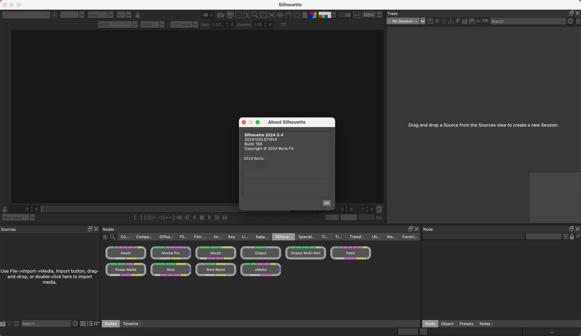The height and width of the screenshot is (336, 581).
Task: Click the RGB channel color bars swatch
Action: click(x=324, y=15)
